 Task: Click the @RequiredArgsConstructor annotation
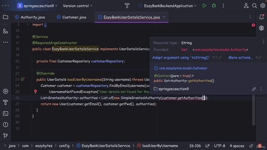tap(55, 43)
